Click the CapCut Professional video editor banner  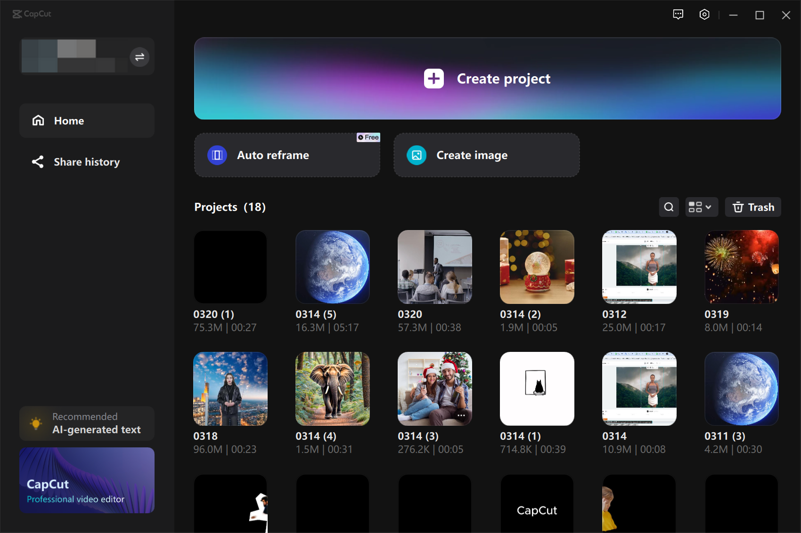[x=87, y=480]
